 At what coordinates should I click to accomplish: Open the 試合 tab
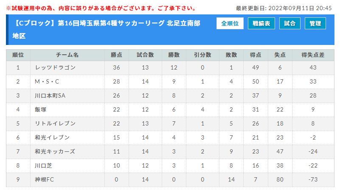[289, 23]
